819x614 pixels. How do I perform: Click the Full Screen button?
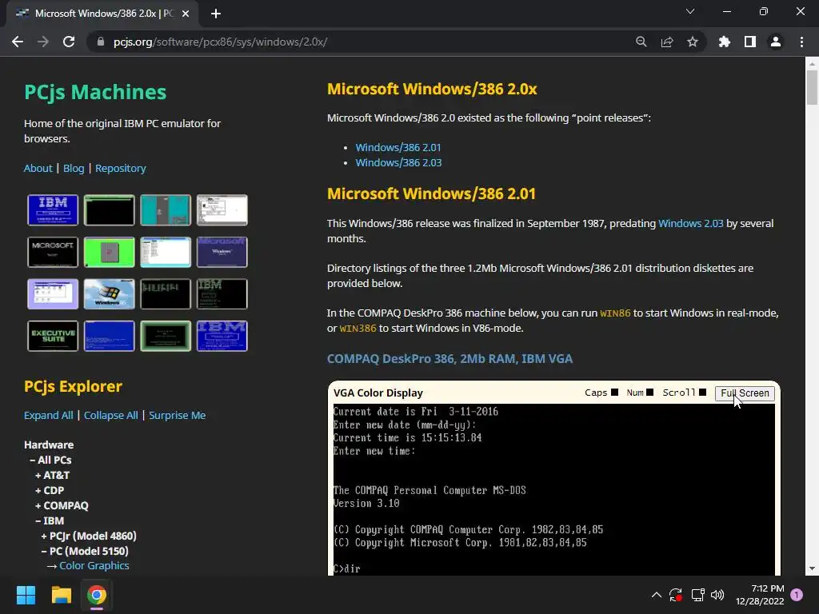(745, 393)
